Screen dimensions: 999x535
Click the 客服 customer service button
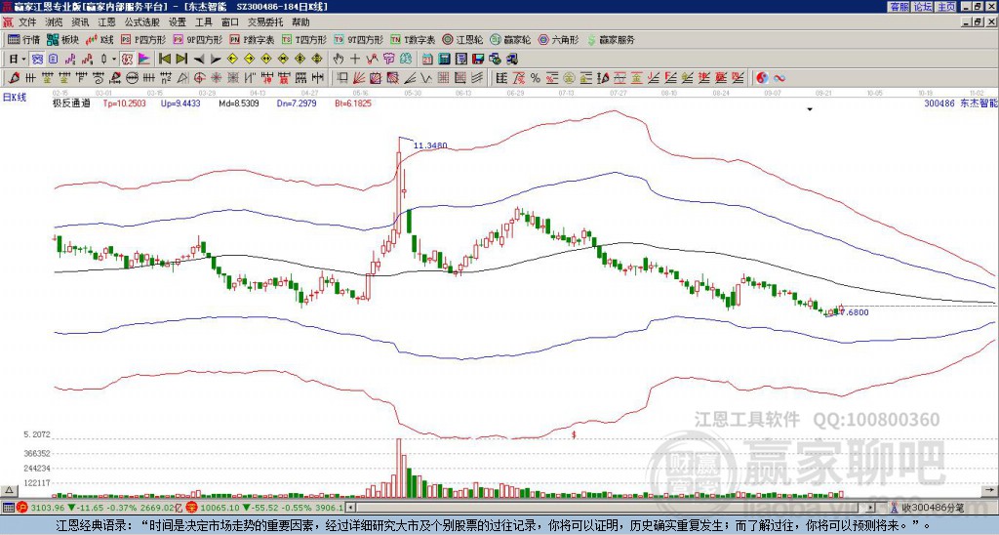click(x=899, y=7)
